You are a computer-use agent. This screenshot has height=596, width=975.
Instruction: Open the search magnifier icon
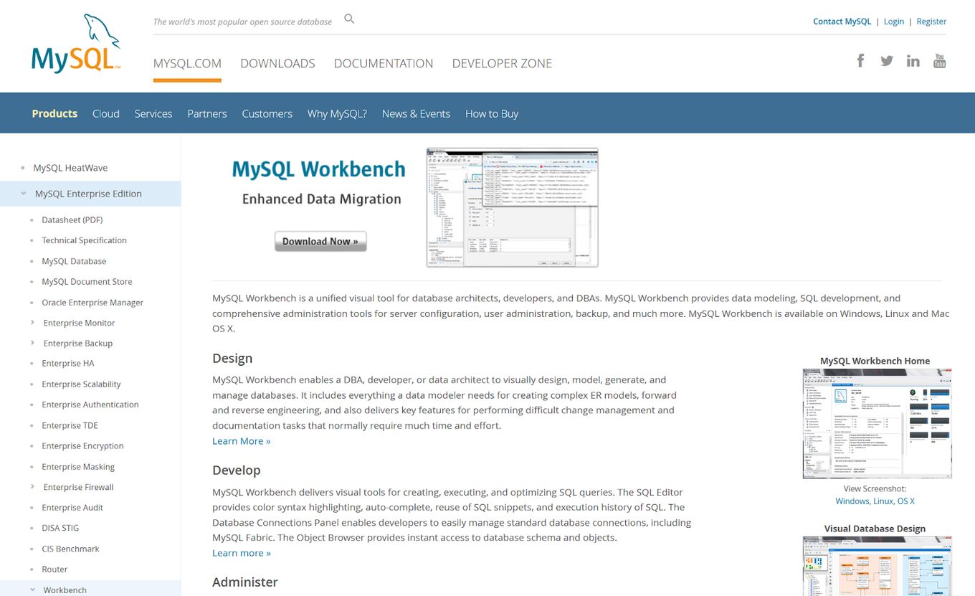click(349, 19)
